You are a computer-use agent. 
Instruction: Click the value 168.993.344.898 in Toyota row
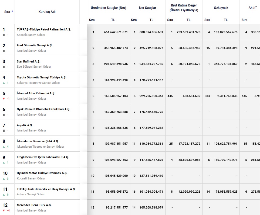(x=116, y=80)
